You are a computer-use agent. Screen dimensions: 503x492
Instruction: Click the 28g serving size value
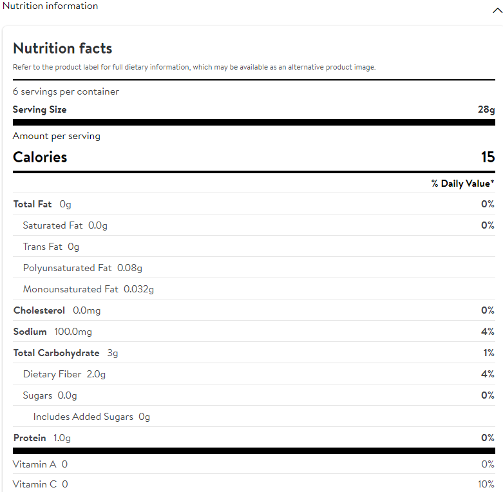pyautogui.click(x=486, y=109)
